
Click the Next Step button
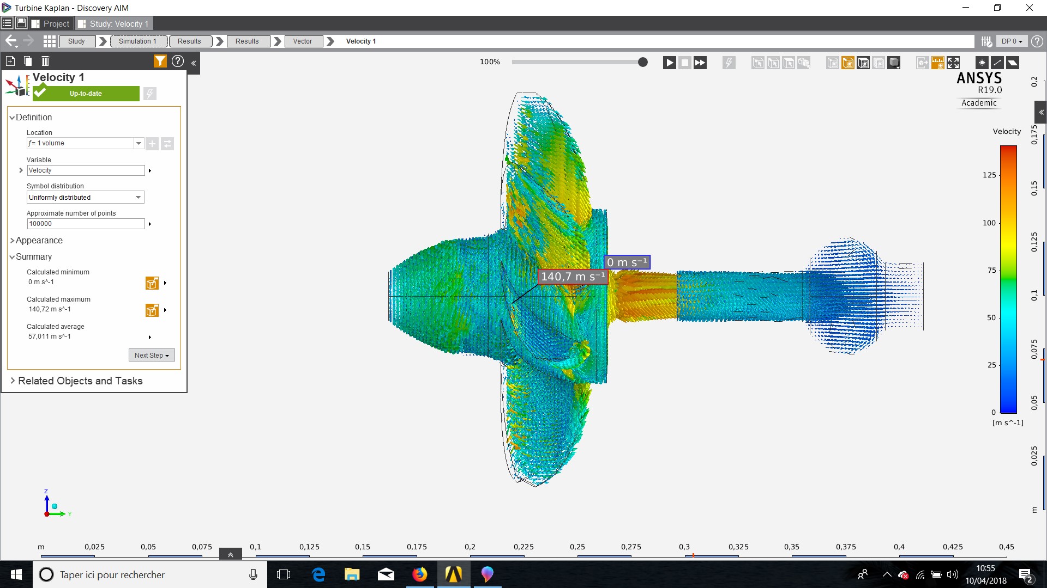coord(152,355)
